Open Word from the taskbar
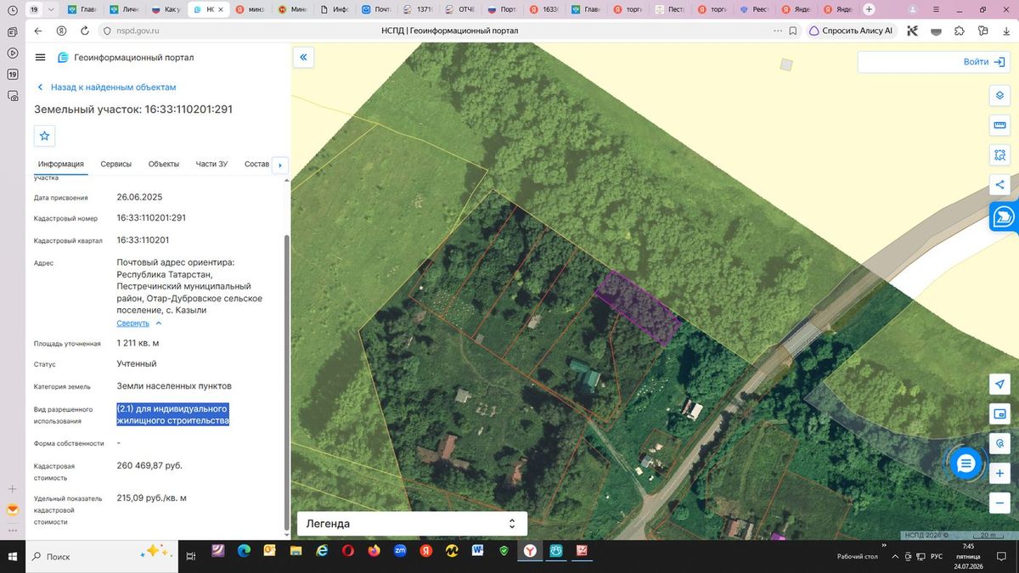 [477, 551]
